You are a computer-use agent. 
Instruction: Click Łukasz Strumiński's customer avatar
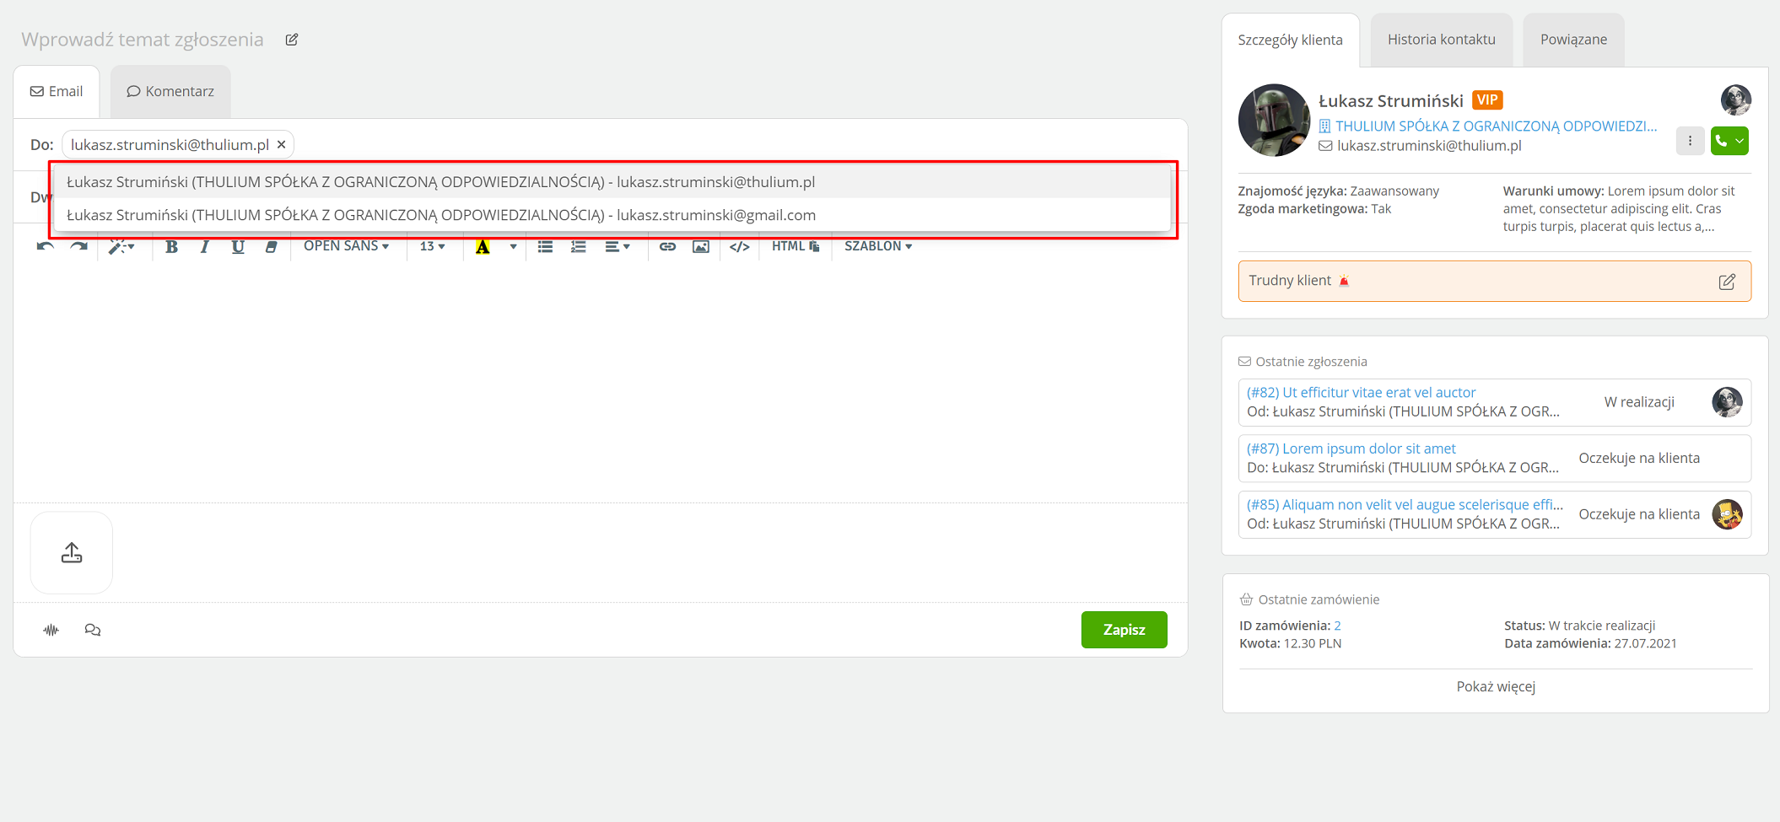[1274, 120]
